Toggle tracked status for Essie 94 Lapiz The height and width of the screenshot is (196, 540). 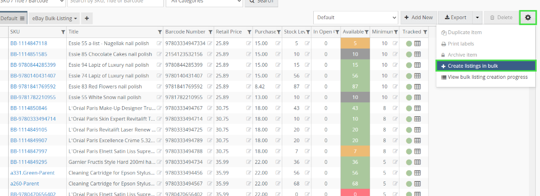409,65
